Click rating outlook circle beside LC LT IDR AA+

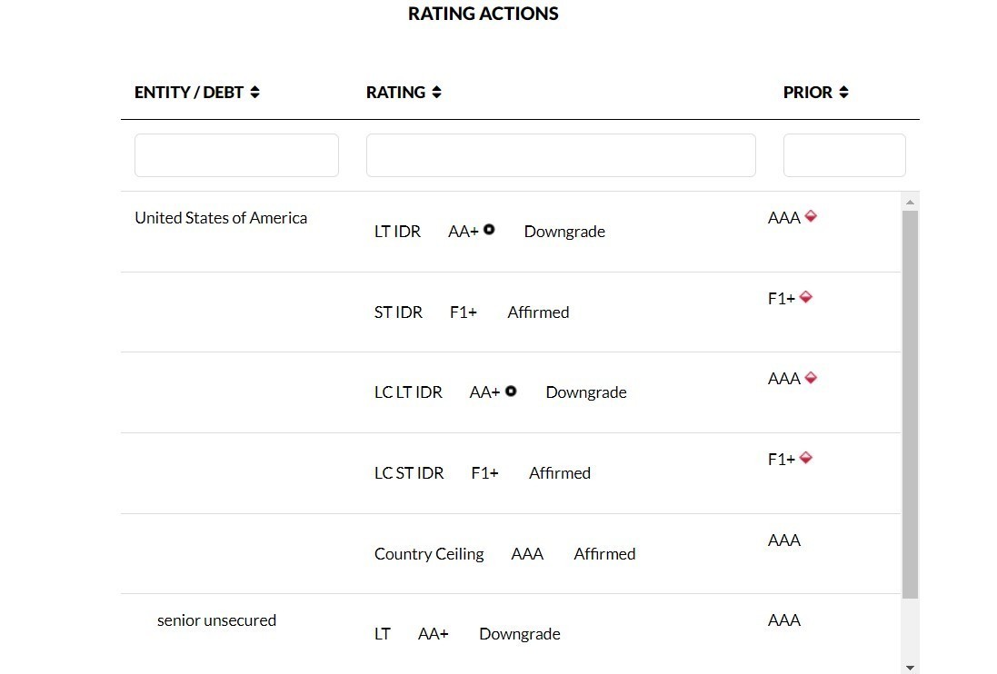(511, 391)
